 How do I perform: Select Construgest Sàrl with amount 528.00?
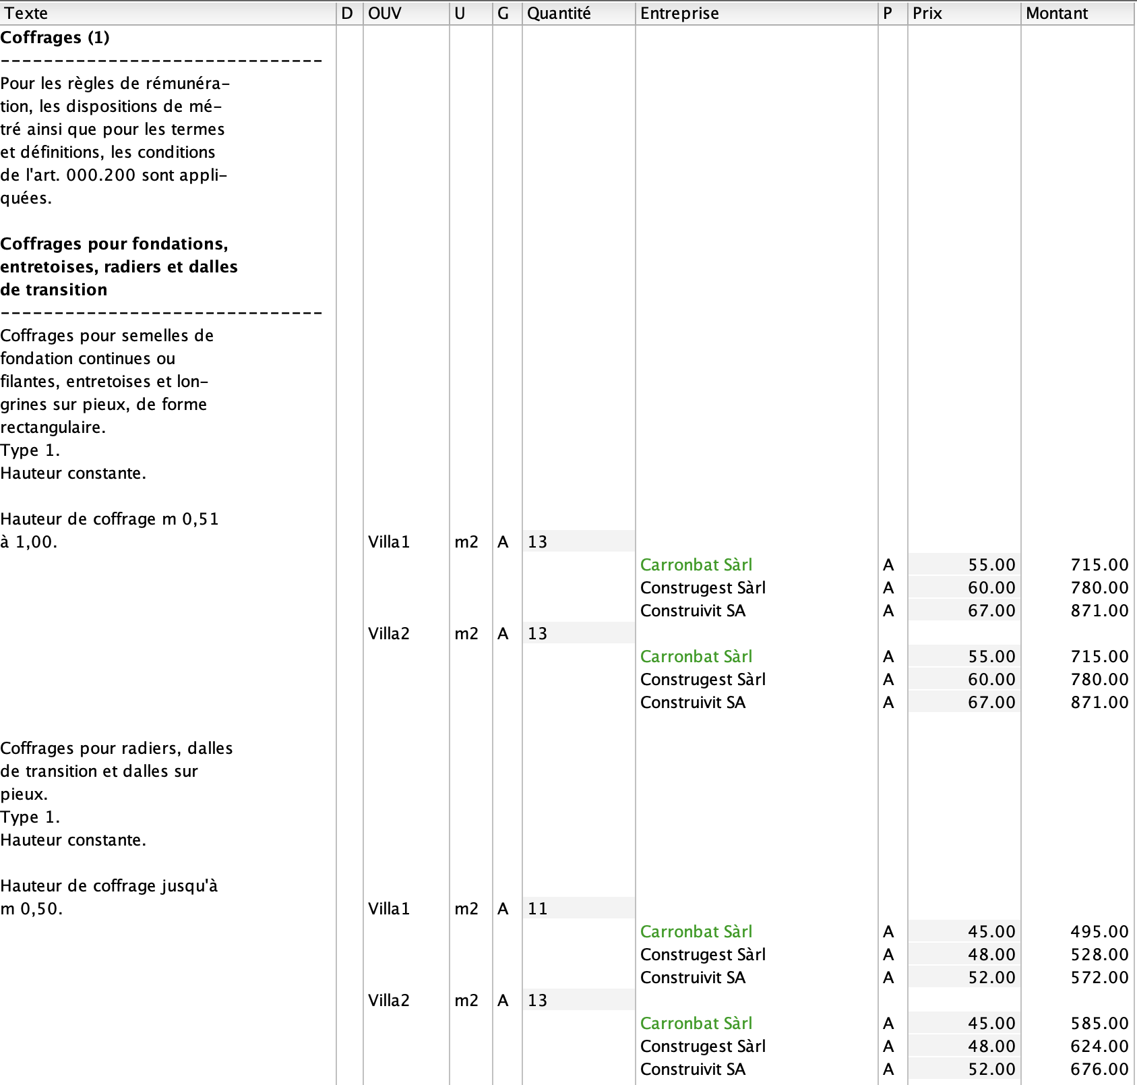[703, 955]
